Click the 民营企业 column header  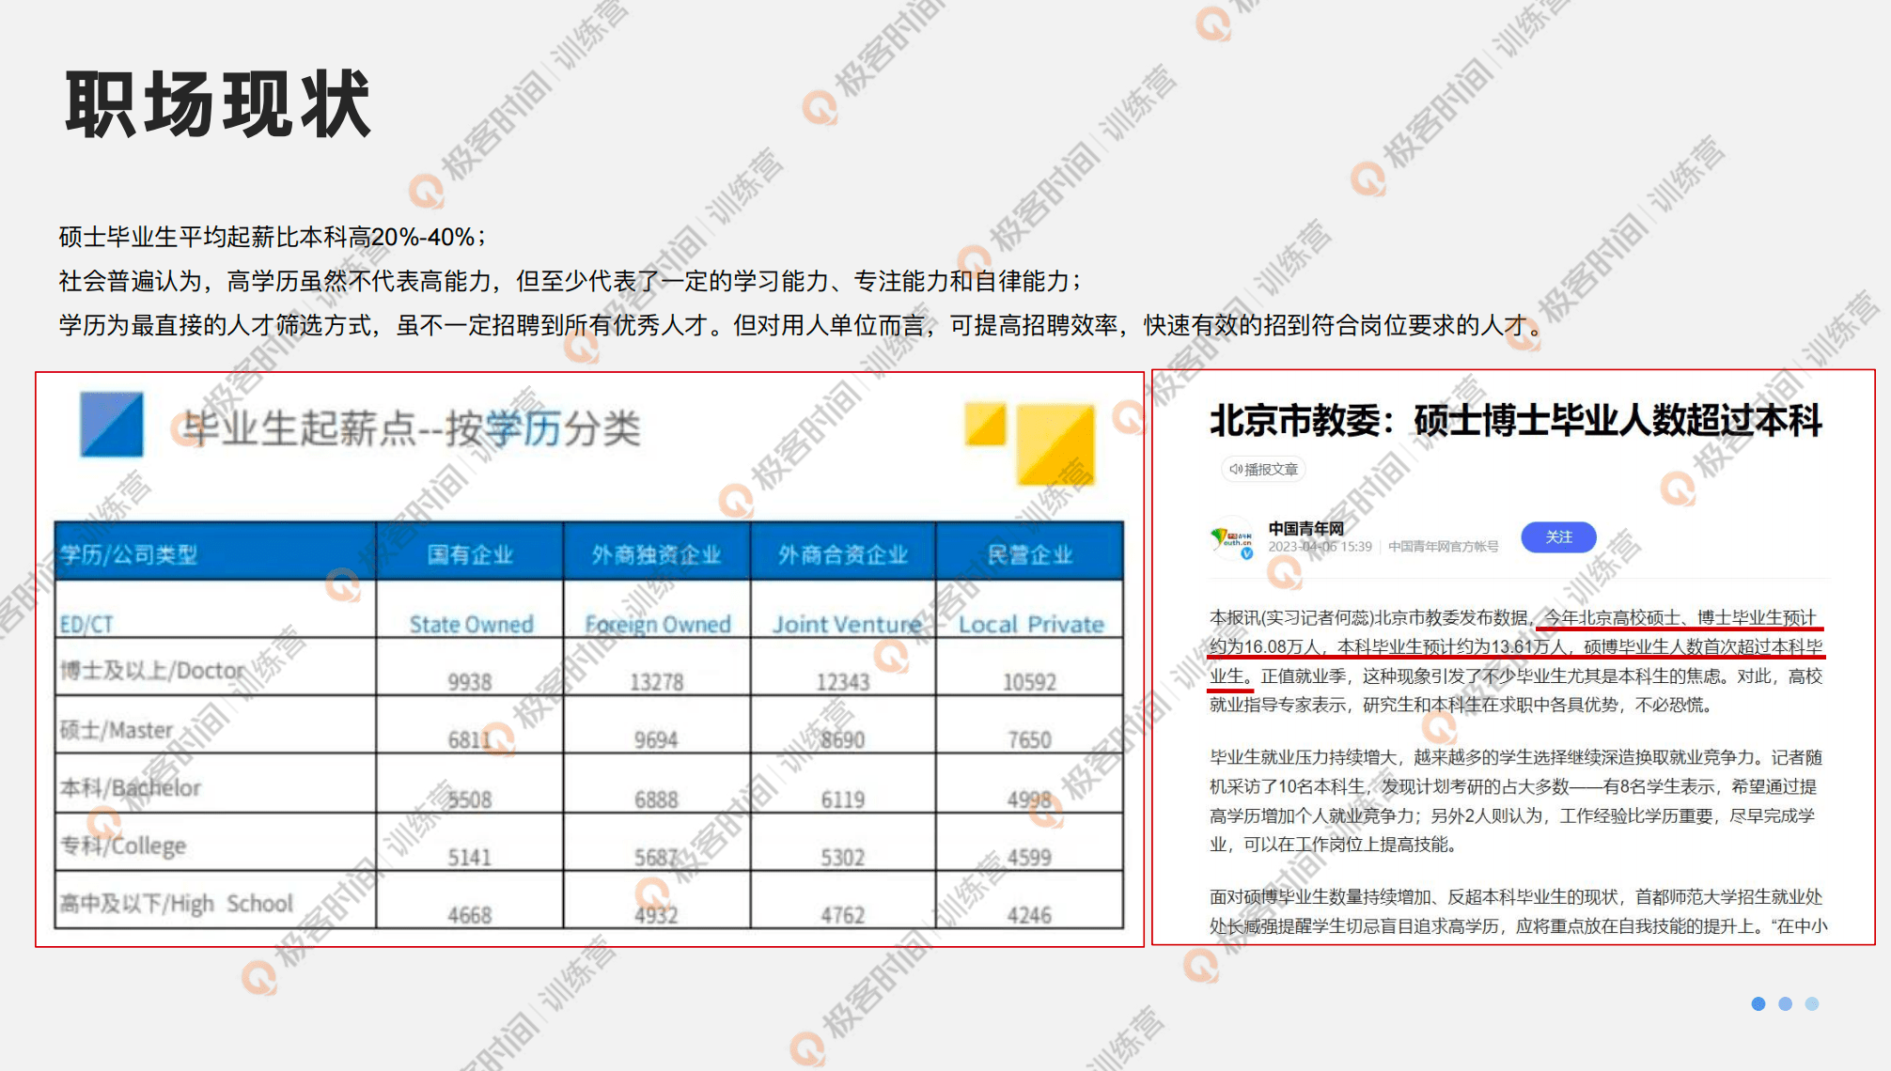pos(1029,554)
